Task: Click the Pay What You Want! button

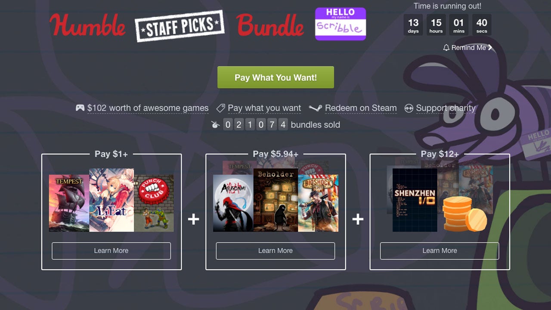Action: (275, 77)
